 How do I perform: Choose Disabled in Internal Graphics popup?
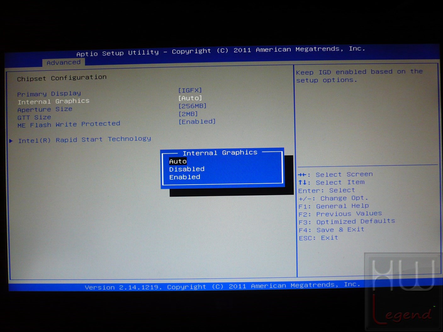(x=187, y=169)
